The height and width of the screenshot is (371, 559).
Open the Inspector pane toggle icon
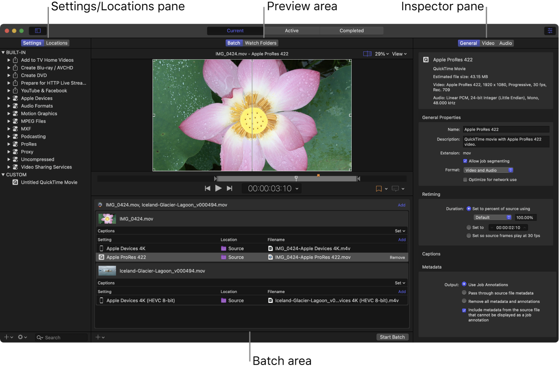550,31
